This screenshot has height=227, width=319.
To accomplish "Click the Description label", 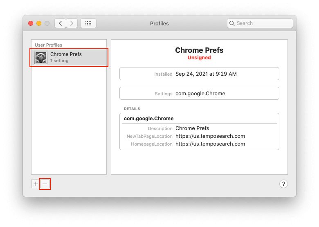I will pyautogui.click(x=160, y=128).
